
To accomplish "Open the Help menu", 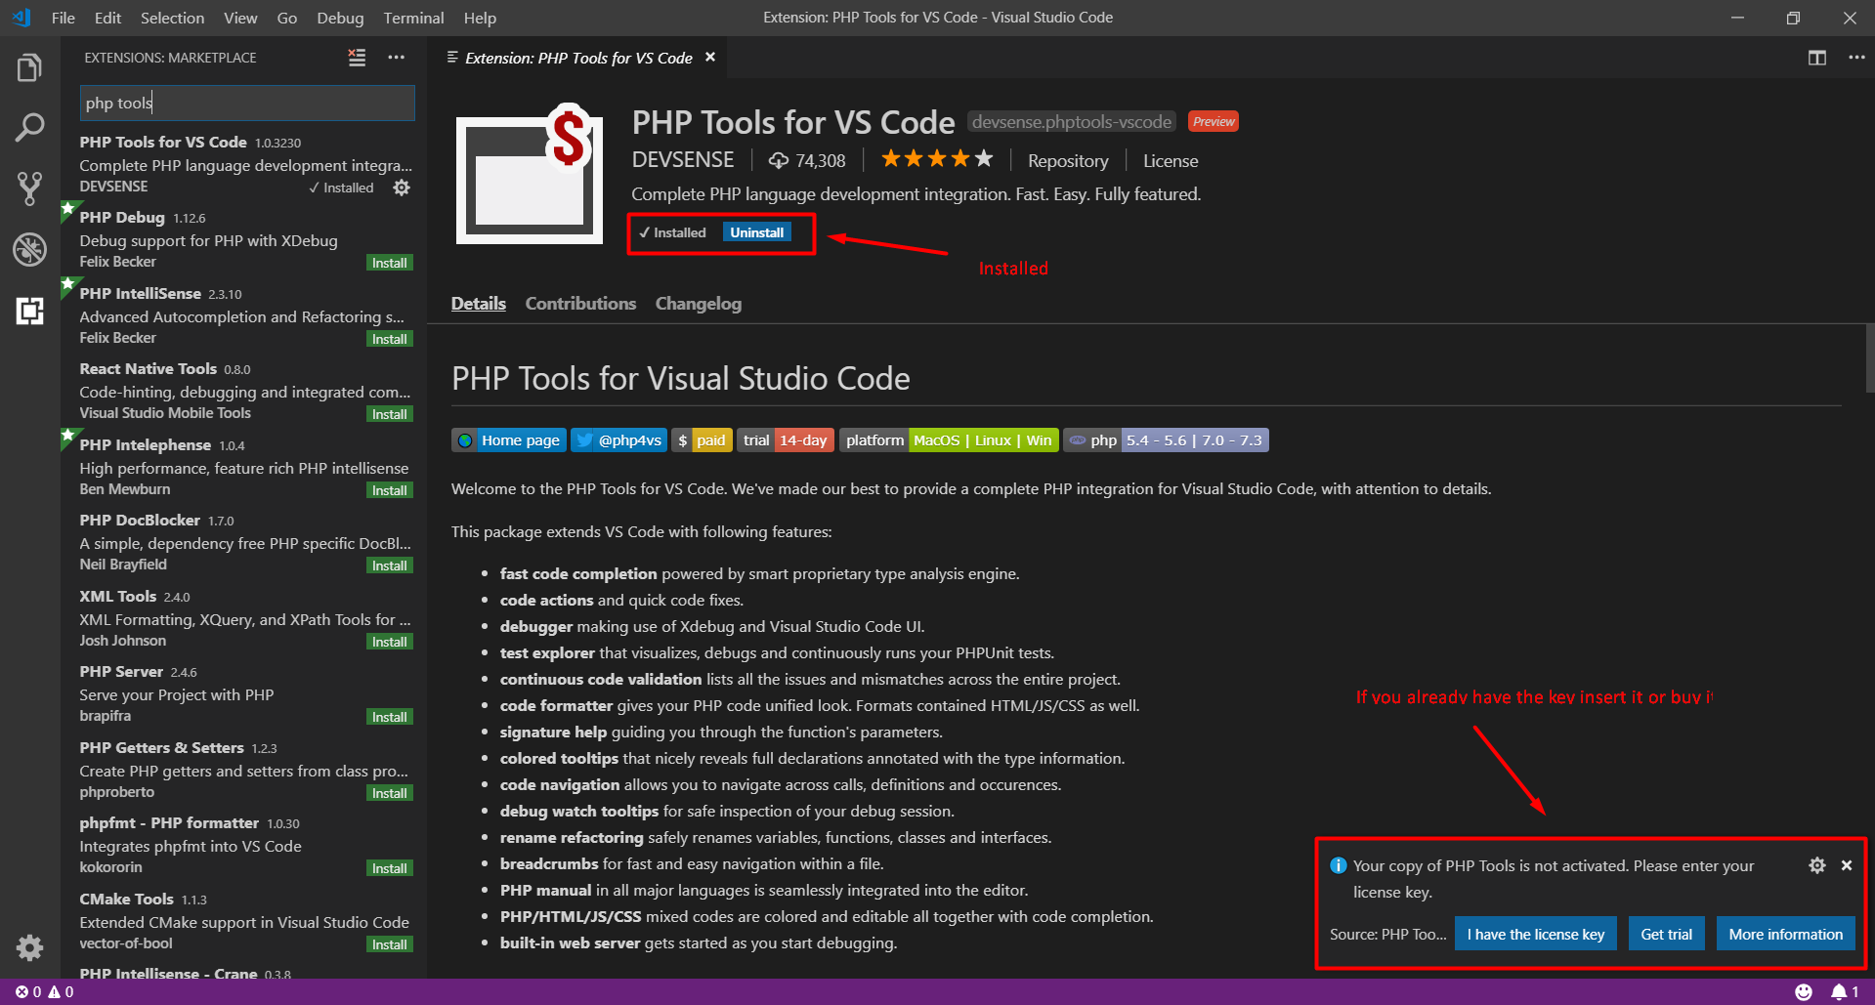I will click(480, 18).
